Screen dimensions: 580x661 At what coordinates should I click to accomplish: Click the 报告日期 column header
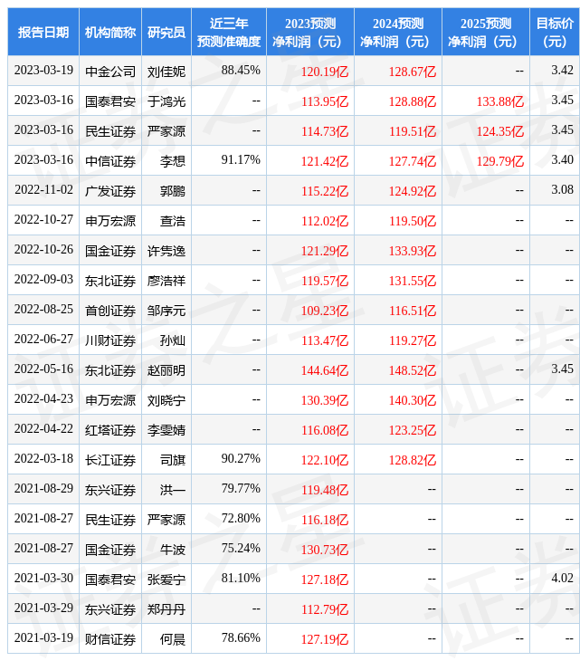(43, 32)
